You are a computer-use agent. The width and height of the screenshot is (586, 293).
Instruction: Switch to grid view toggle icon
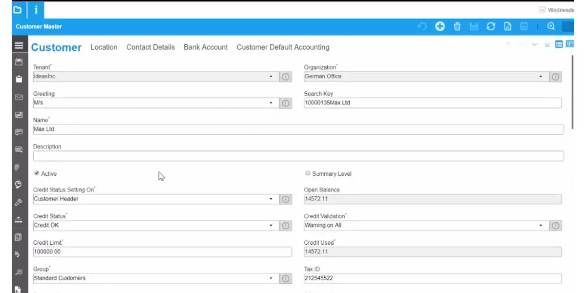(559, 44)
